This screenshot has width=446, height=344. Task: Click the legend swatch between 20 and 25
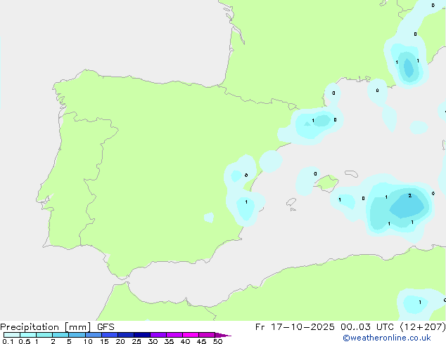[x=126, y=335]
